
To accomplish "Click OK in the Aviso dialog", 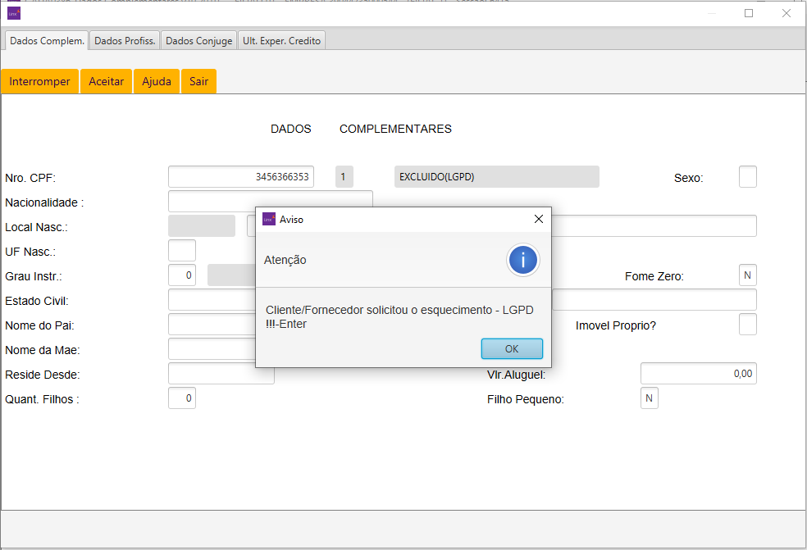I will [x=512, y=349].
